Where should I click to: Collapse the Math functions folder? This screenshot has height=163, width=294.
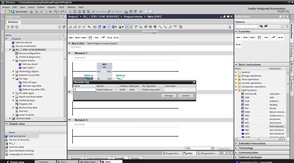click(x=236, y=90)
